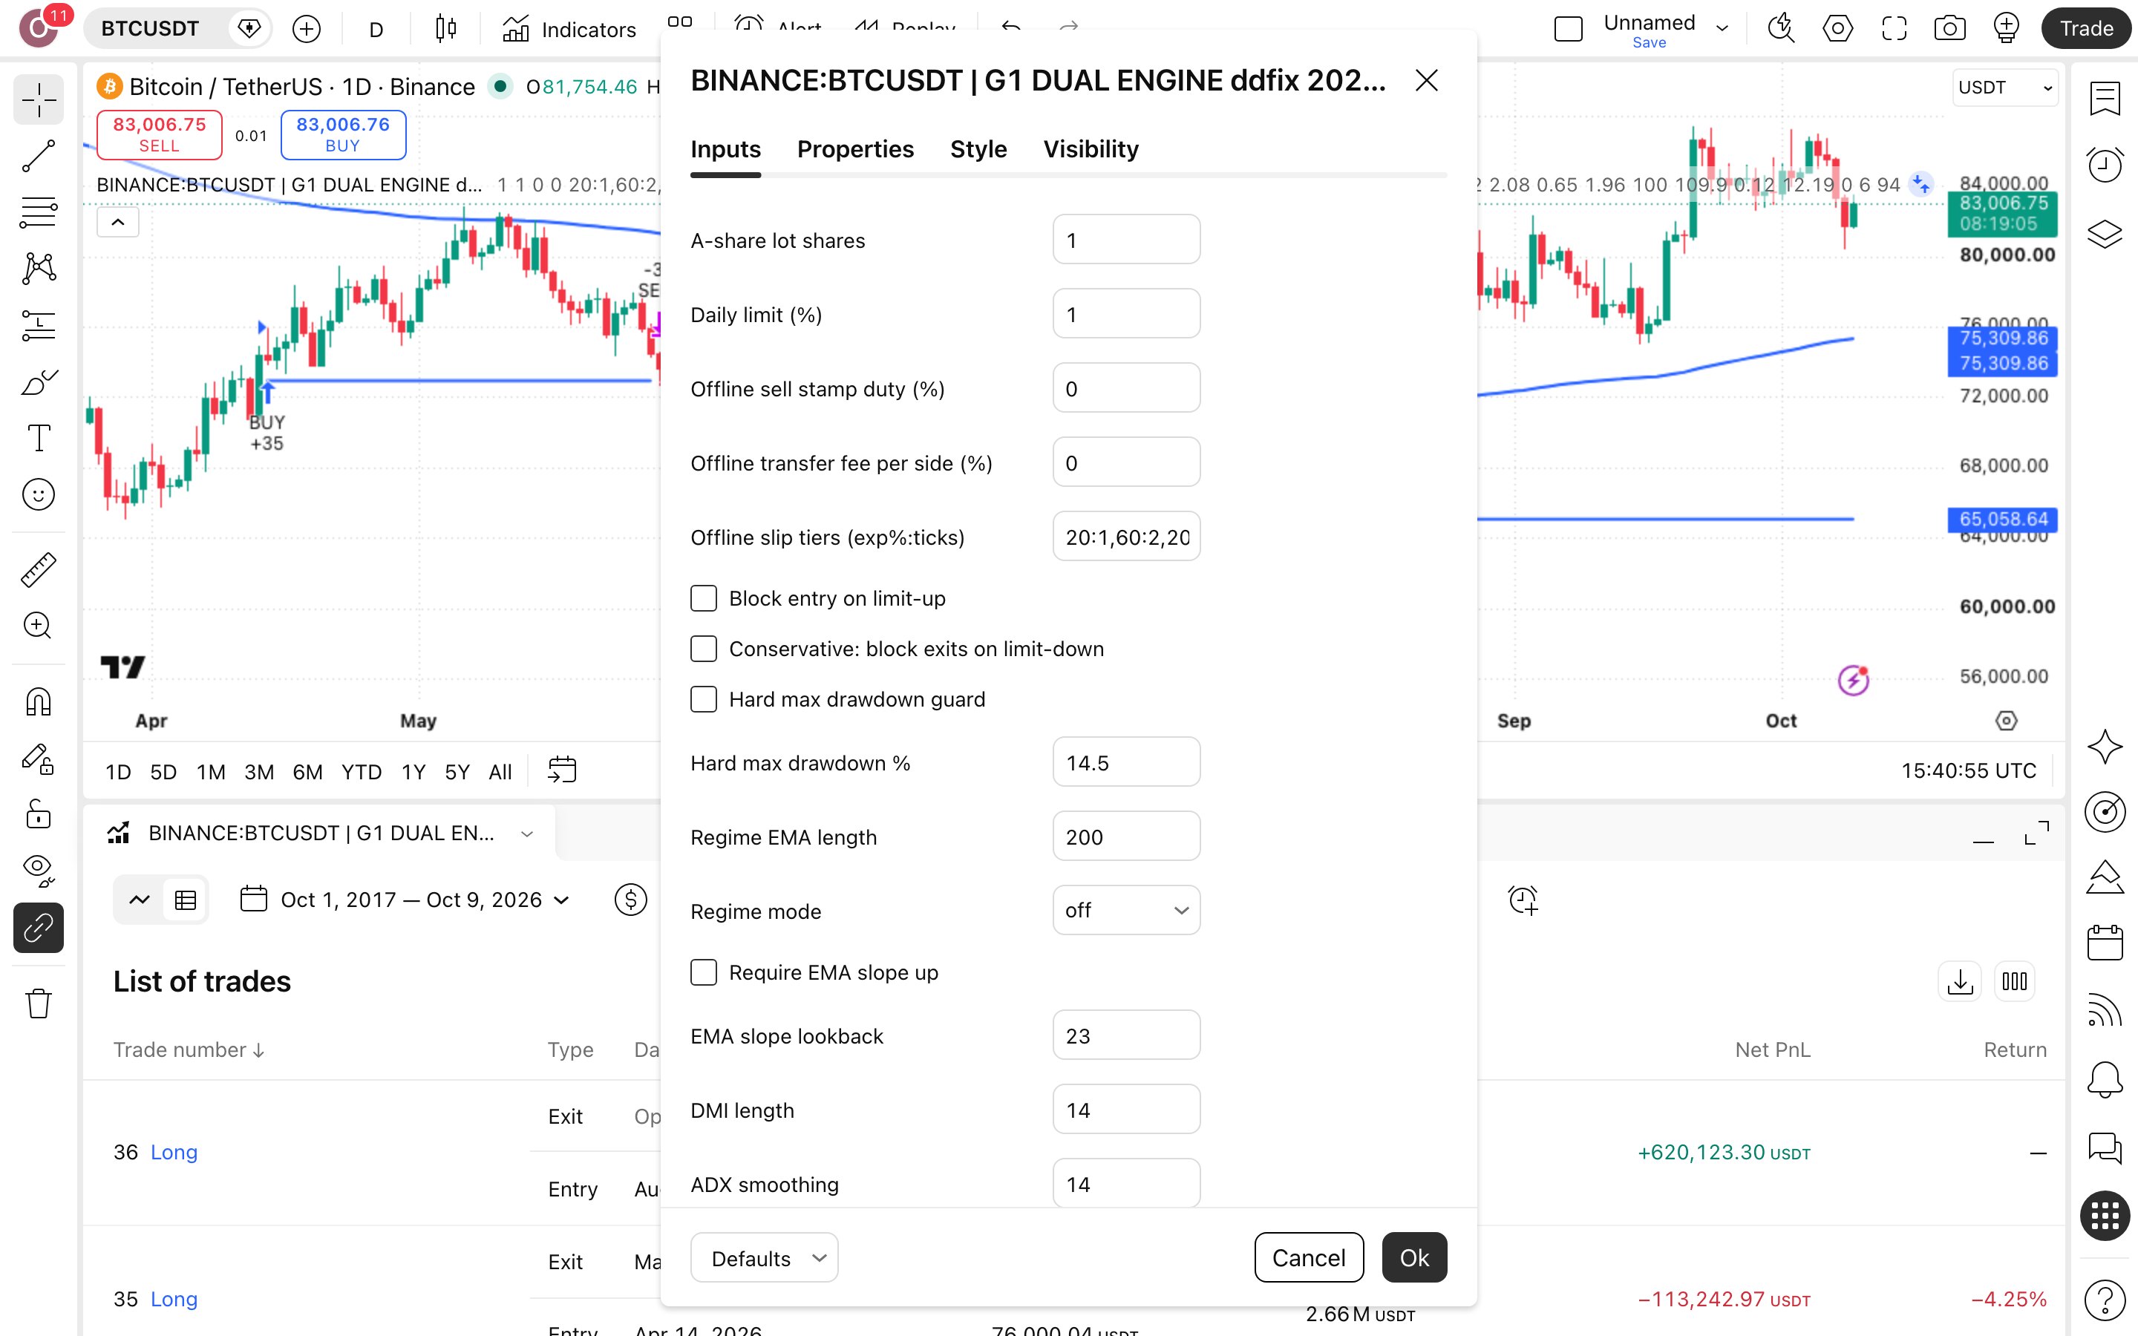Switch to the Visibility tab
Screen dimensions: 2138x1336
1091,149
